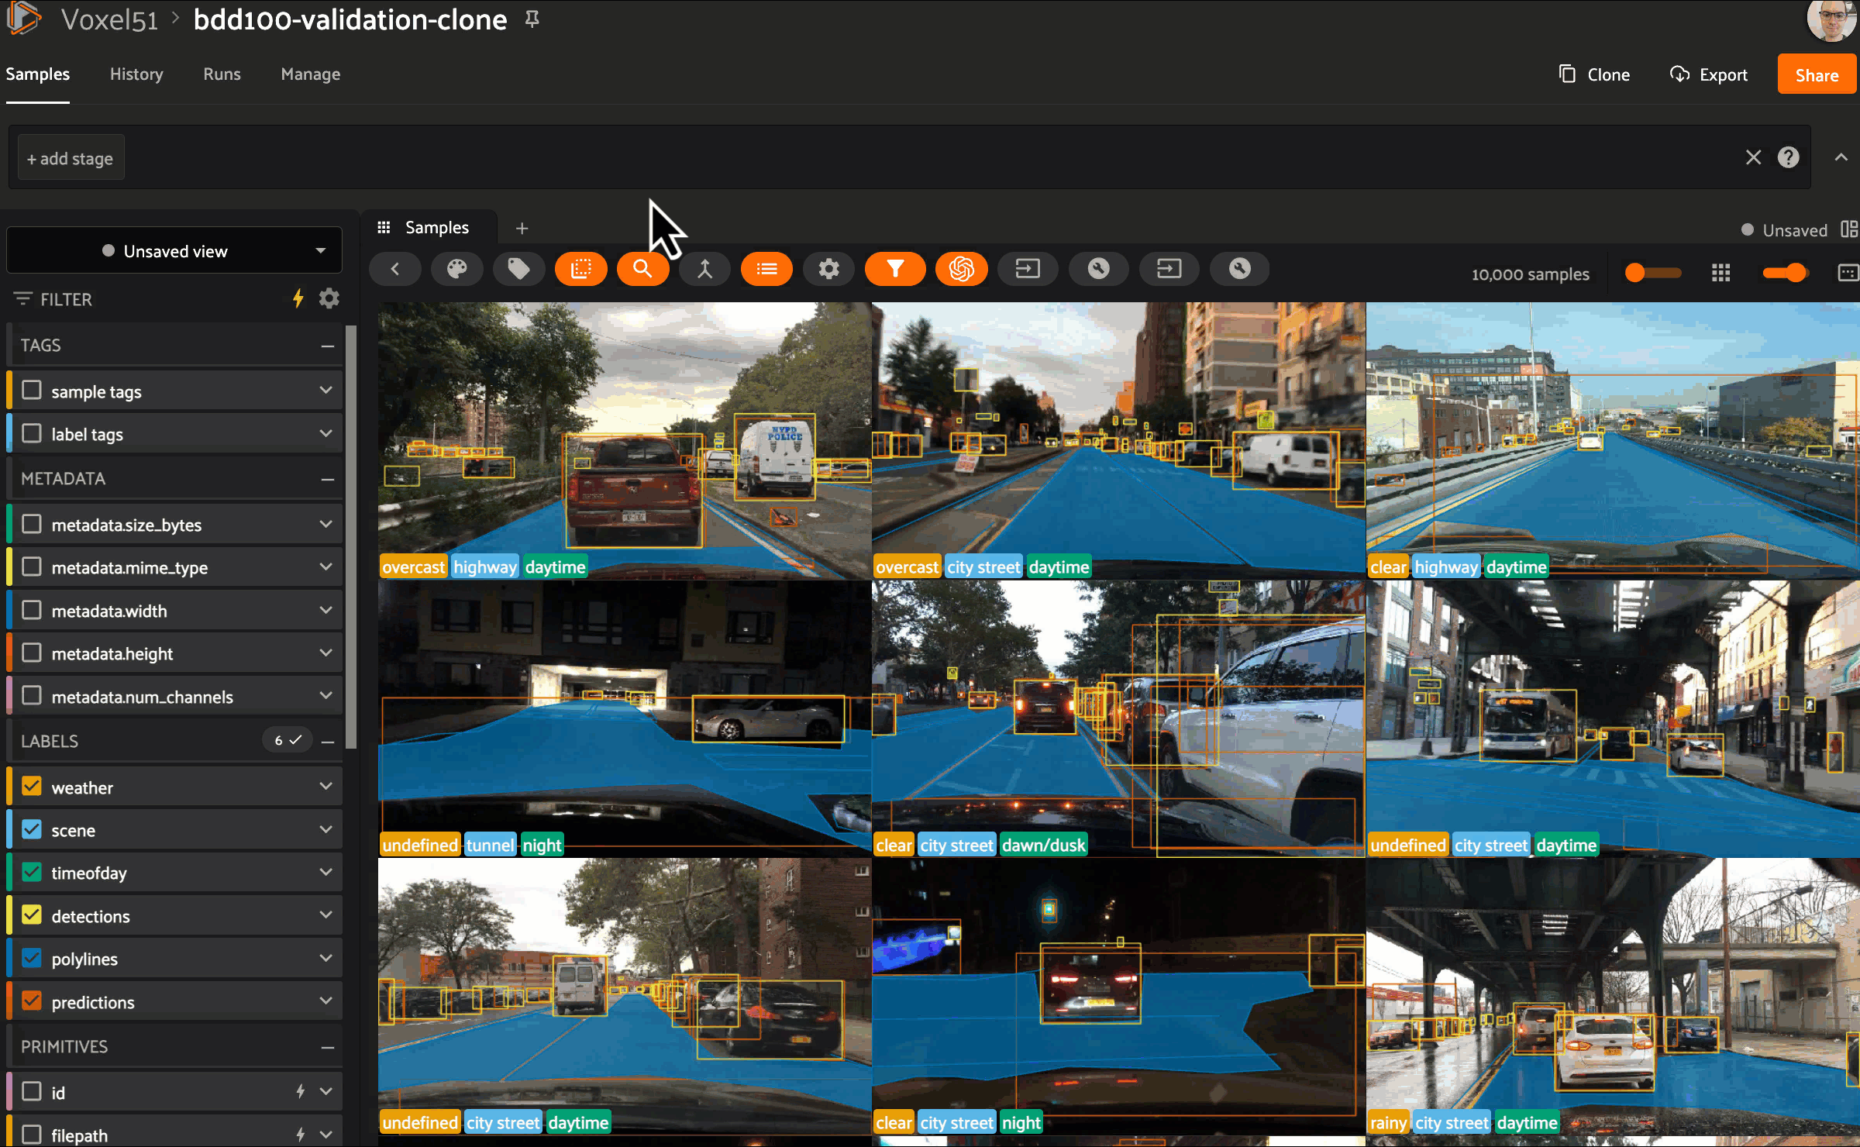Screen dimensions: 1860x1147
Task: Click the orange Share button
Action: coord(1816,74)
